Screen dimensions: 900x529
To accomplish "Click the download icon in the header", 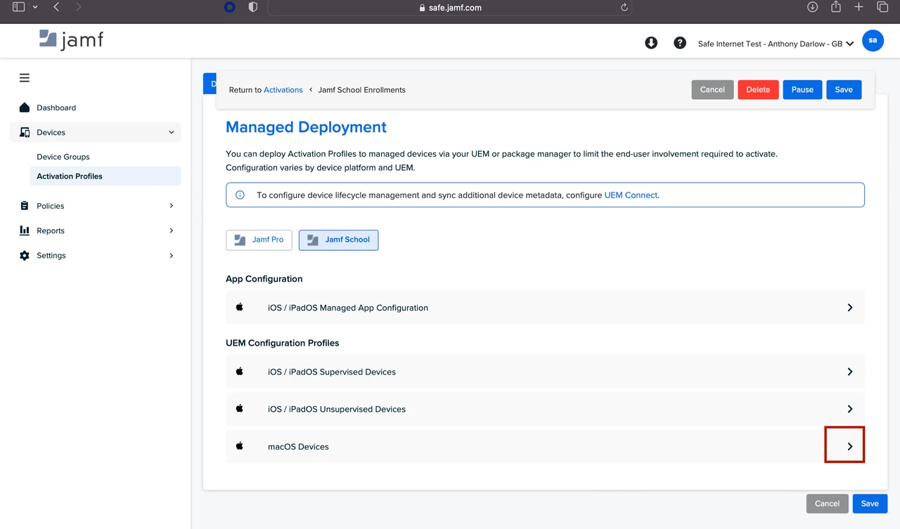I will (651, 43).
